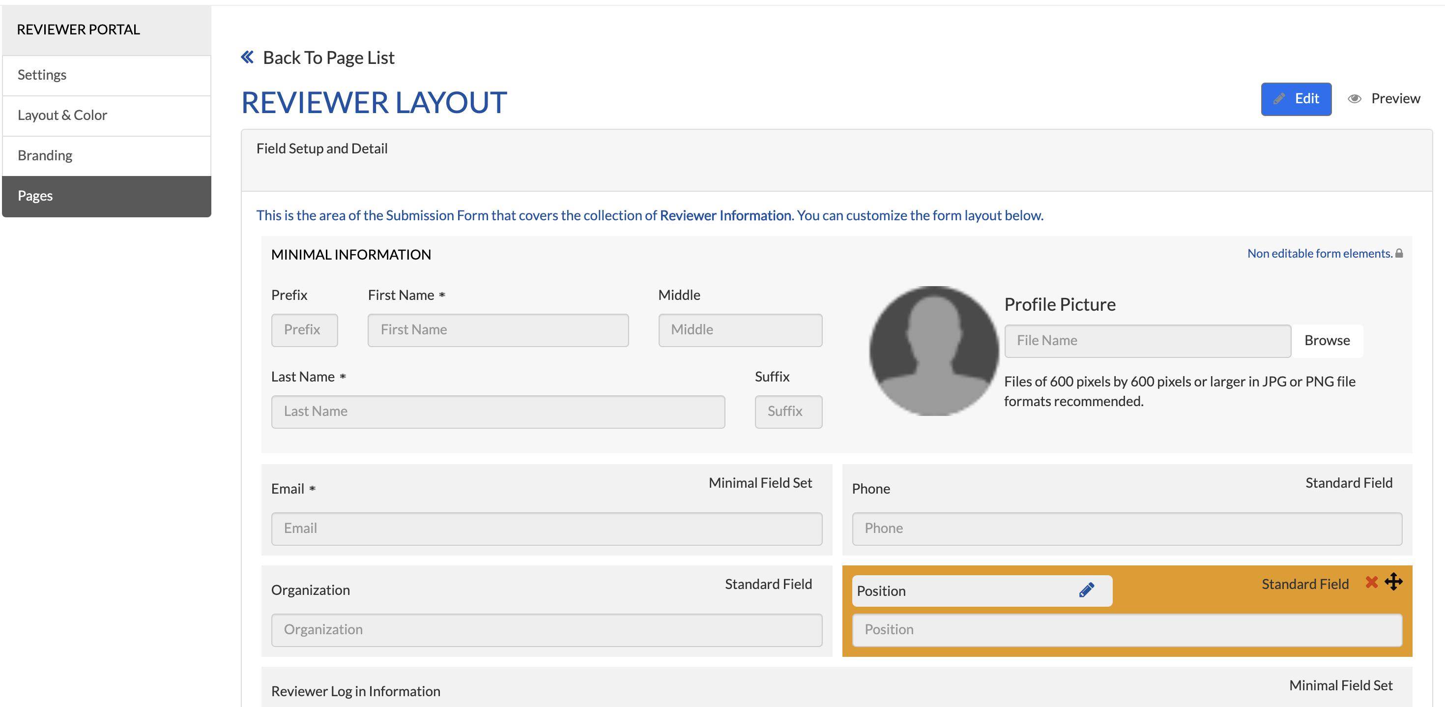Click the Organization input field

pos(547,630)
